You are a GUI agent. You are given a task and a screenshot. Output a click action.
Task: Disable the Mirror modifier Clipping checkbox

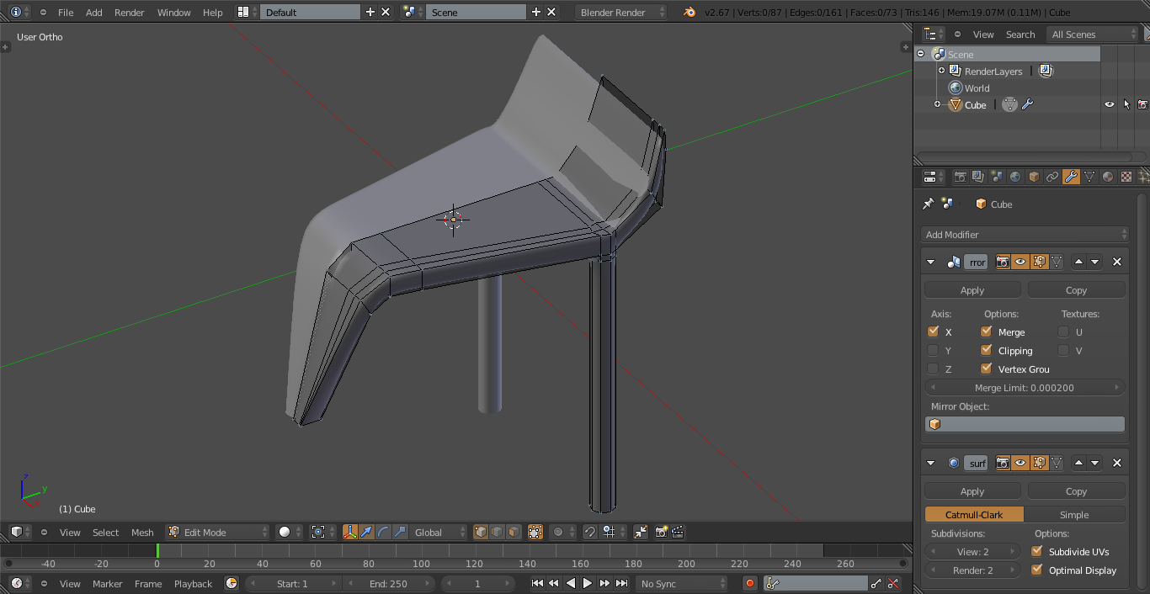pyautogui.click(x=987, y=350)
